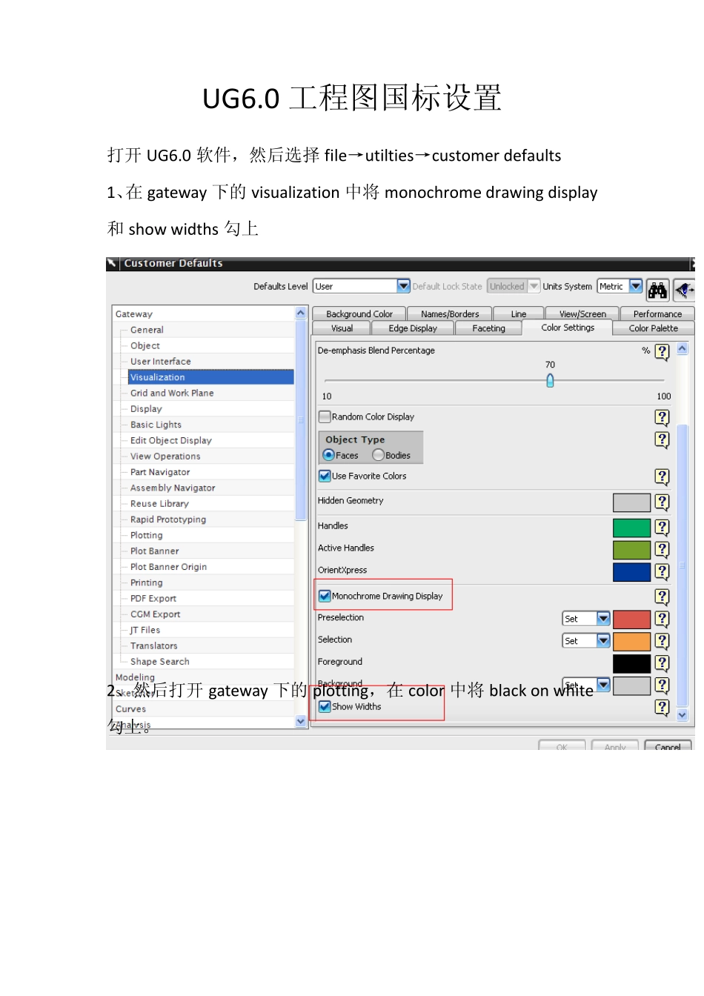This screenshot has width=704, height=996.
Task: Switch to Edge Display tab
Action: (x=413, y=328)
